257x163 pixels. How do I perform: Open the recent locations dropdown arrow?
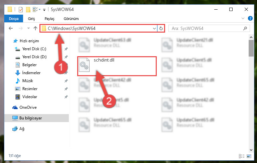28,28
